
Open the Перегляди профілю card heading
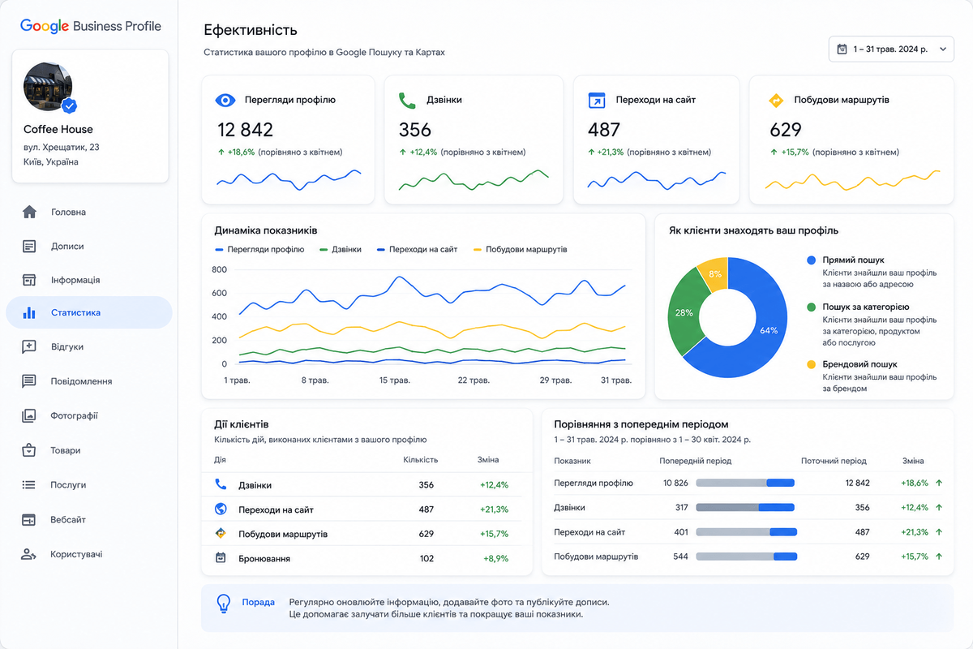[290, 100]
